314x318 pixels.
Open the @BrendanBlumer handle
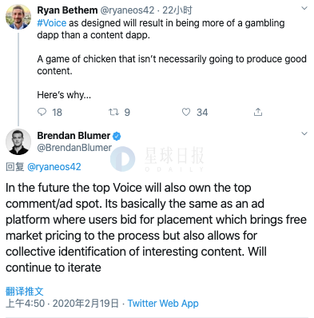(x=74, y=148)
